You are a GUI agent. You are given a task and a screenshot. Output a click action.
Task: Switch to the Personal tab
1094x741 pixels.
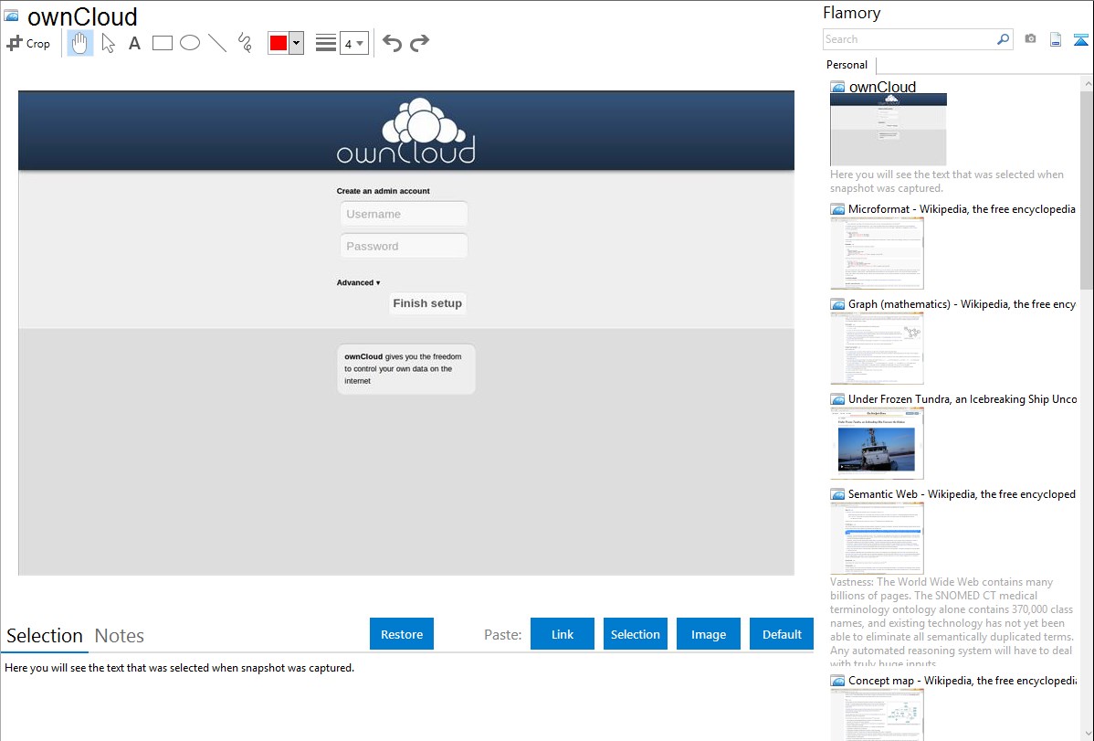tap(847, 65)
